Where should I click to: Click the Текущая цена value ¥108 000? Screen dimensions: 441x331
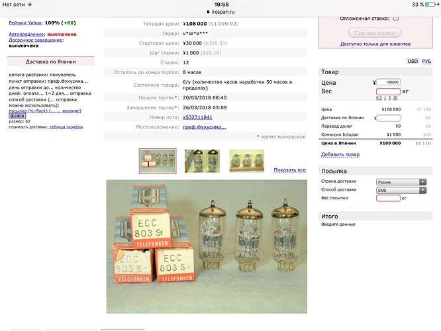195,24
